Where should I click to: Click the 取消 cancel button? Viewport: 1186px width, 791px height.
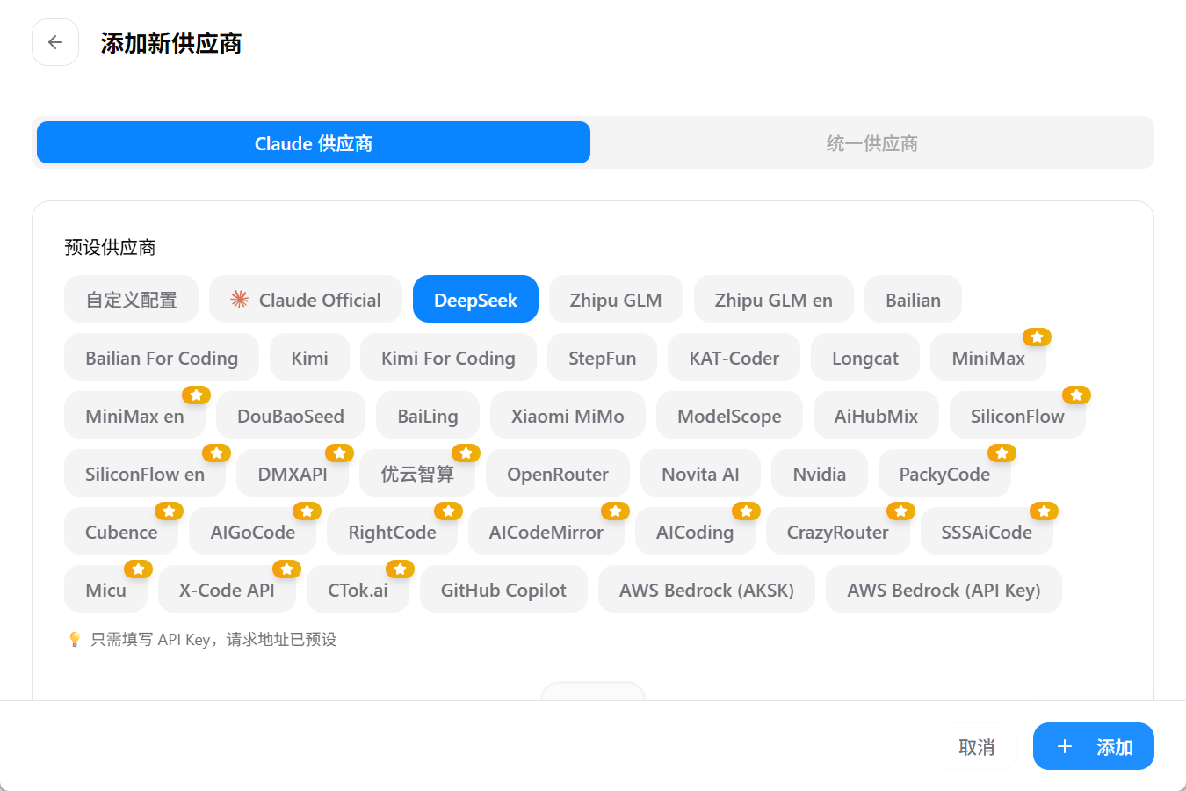coord(977,746)
